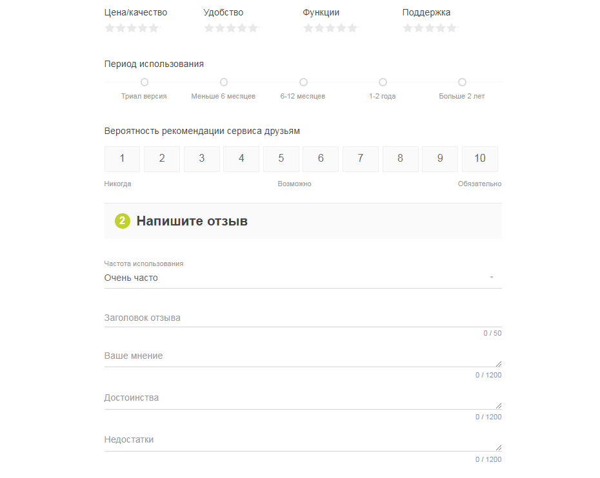600x478 pixels.
Task: Focus the Достоинства text area
Action: (x=303, y=399)
